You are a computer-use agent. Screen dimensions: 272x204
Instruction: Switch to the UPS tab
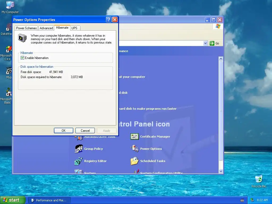[x=74, y=28]
